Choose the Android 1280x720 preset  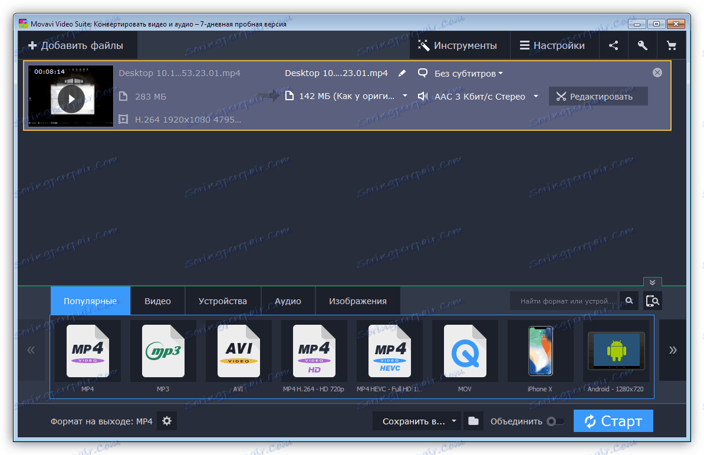[616, 351]
